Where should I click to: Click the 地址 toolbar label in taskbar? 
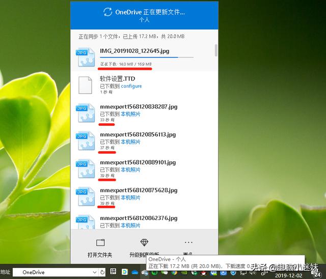coord(5,272)
